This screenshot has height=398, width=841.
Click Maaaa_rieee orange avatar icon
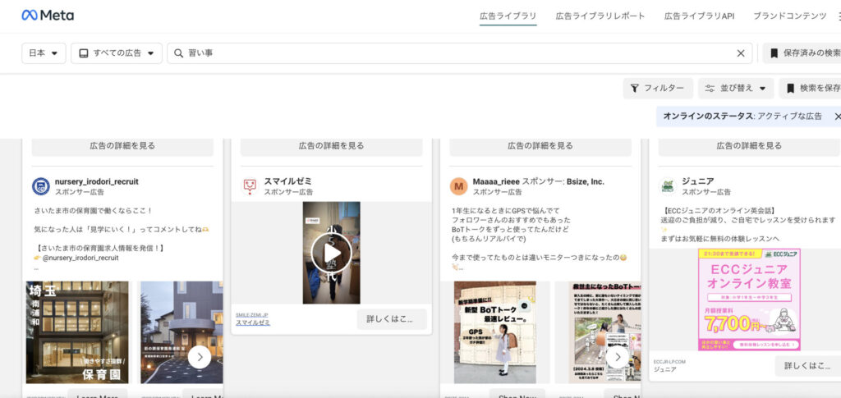pos(458,186)
